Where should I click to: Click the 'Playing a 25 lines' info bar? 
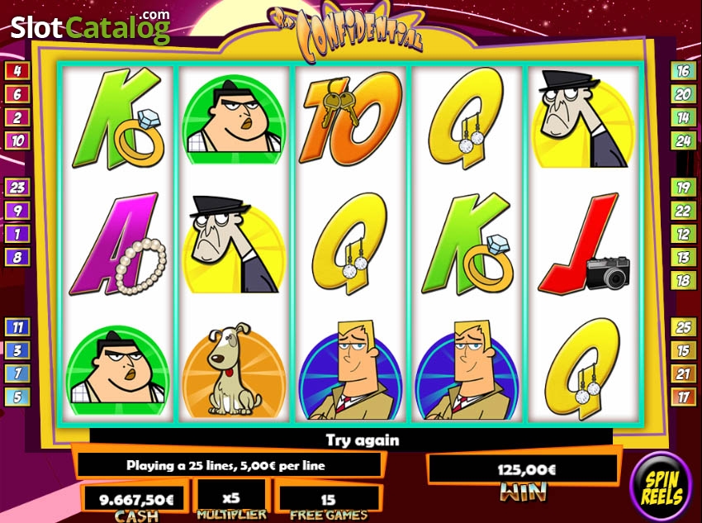225,466
